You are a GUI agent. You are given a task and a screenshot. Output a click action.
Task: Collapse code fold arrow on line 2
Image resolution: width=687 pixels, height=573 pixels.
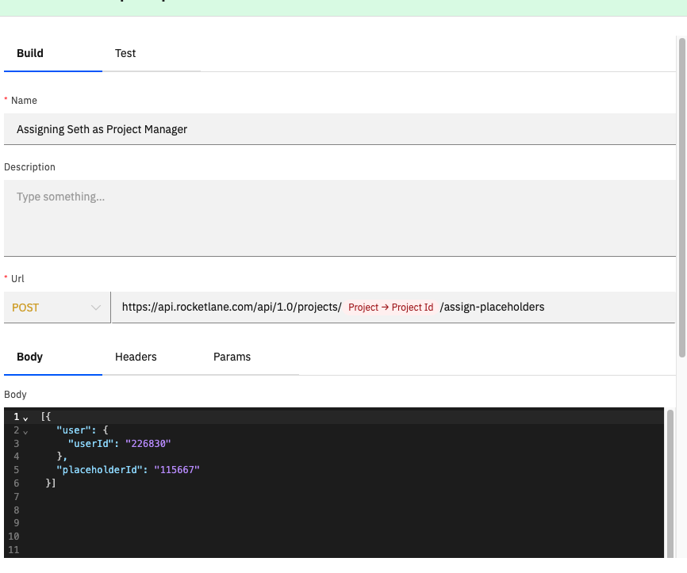point(25,433)
